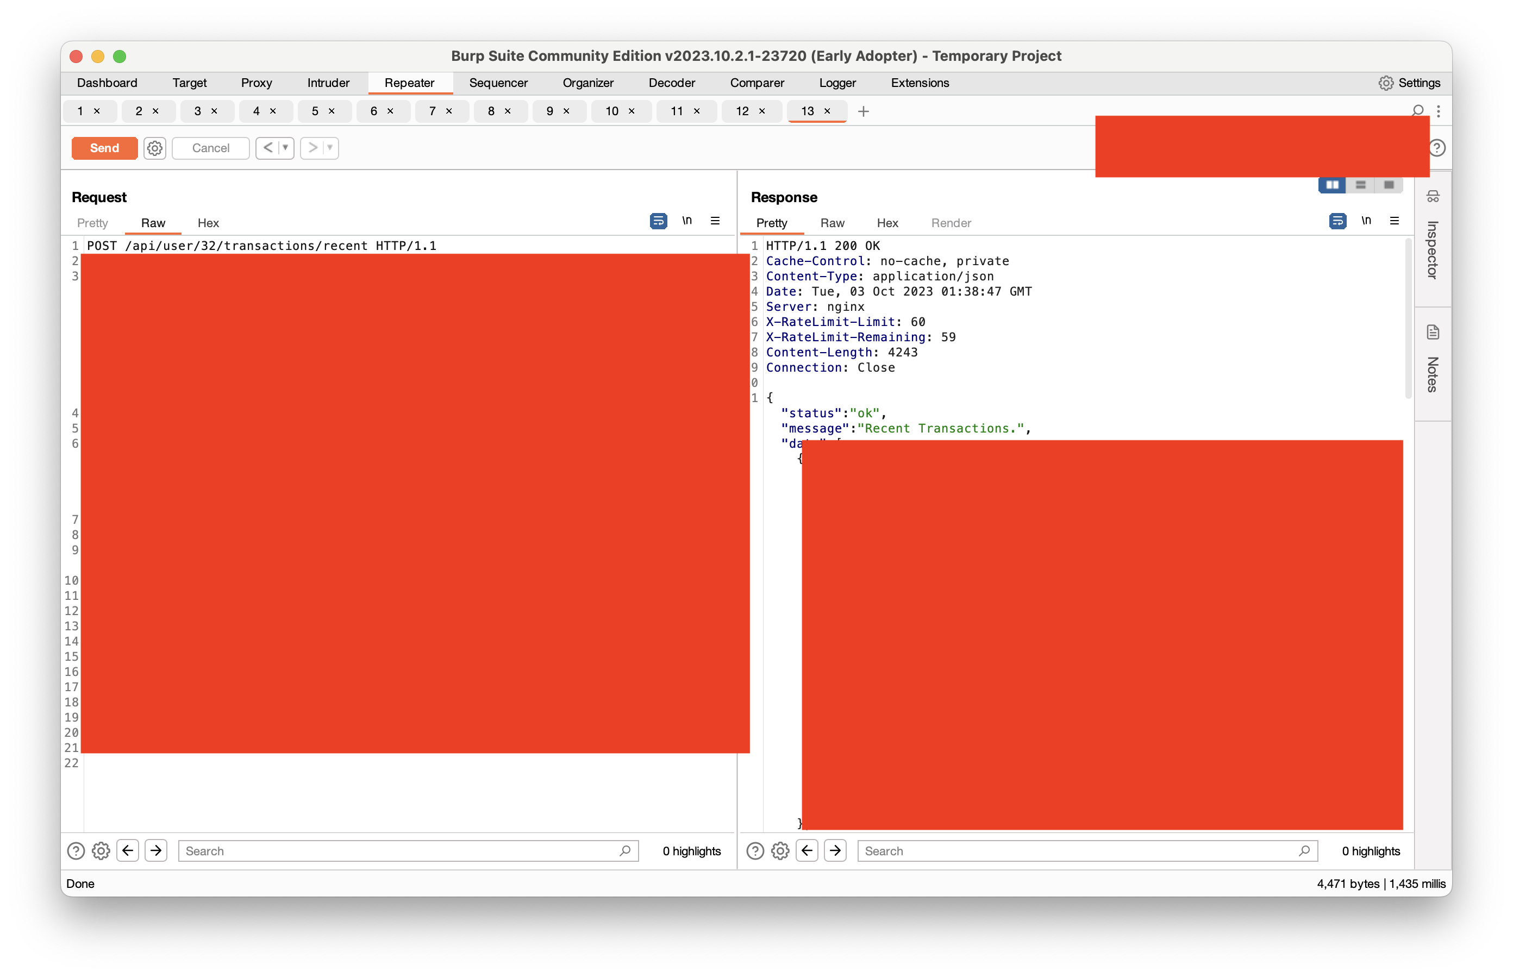The image size is (1513, 977).
Task: Click the Cancel button
Action: click(x=211, y=148)
